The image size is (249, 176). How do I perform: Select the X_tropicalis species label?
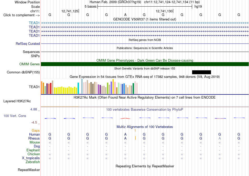(x=31, y=158)
